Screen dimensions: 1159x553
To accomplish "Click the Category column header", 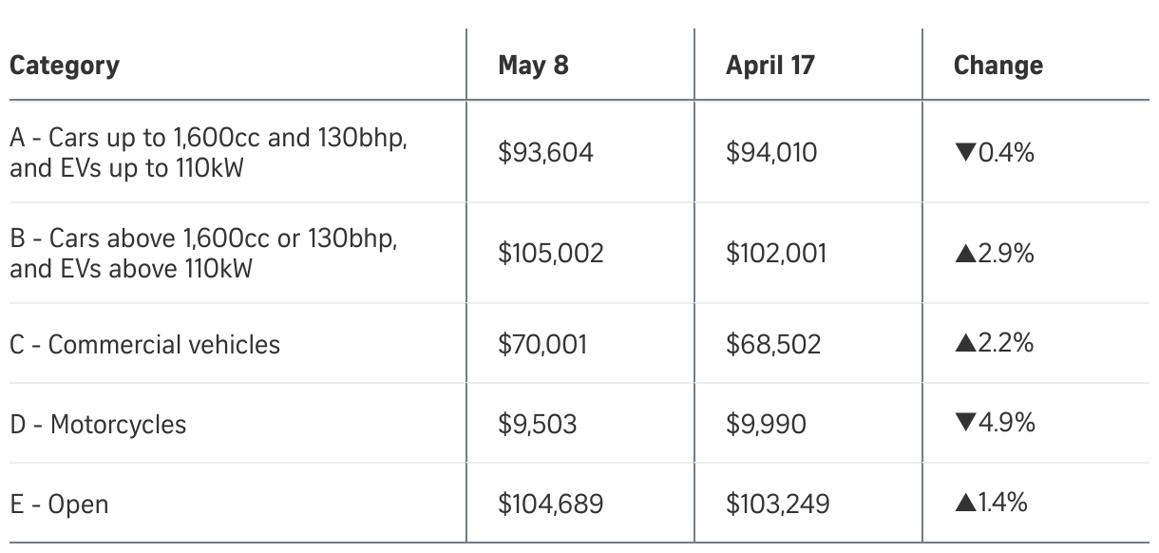I will point(65,66).
